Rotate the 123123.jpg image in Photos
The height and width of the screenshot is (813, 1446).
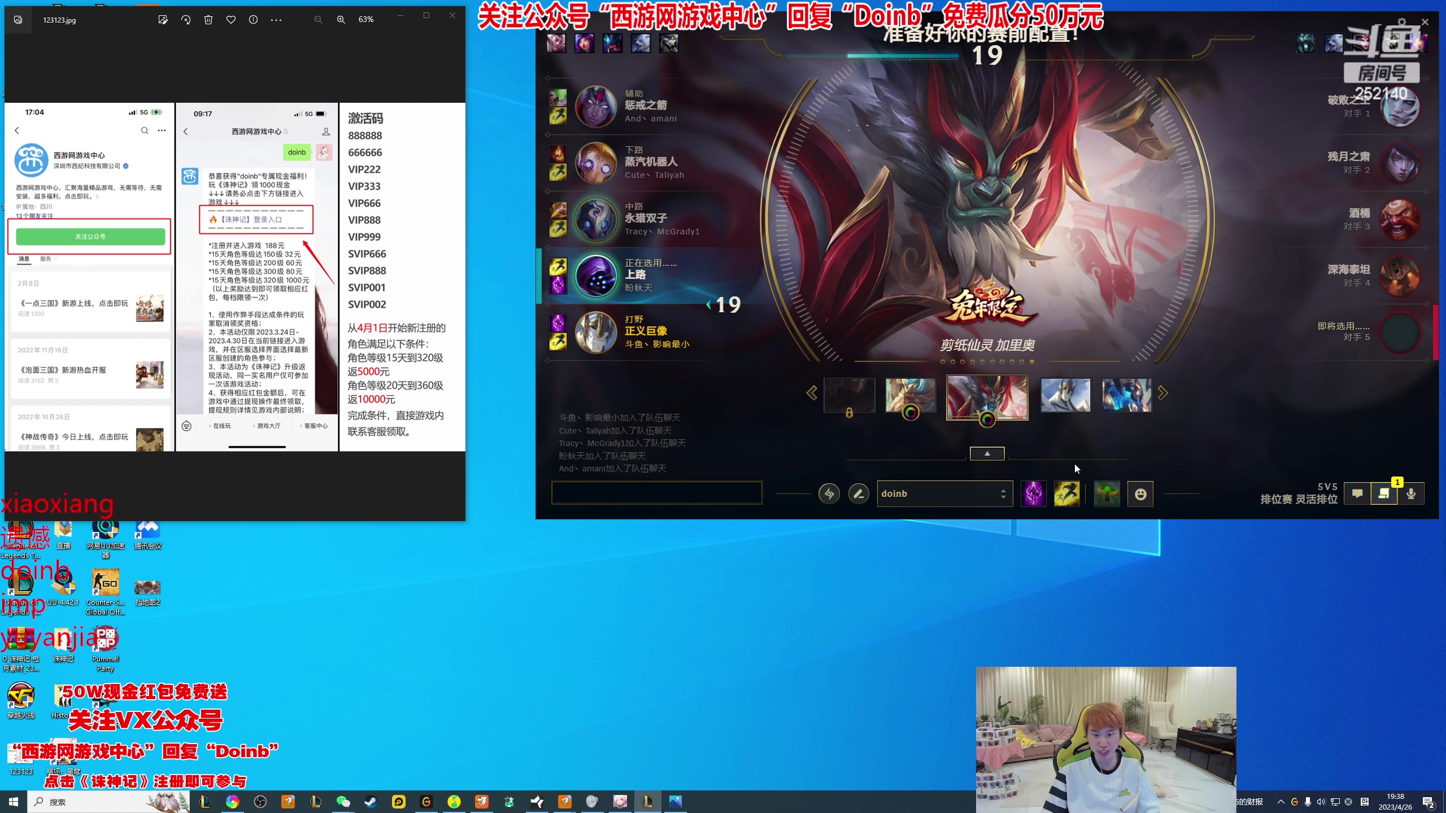(186, 20)
